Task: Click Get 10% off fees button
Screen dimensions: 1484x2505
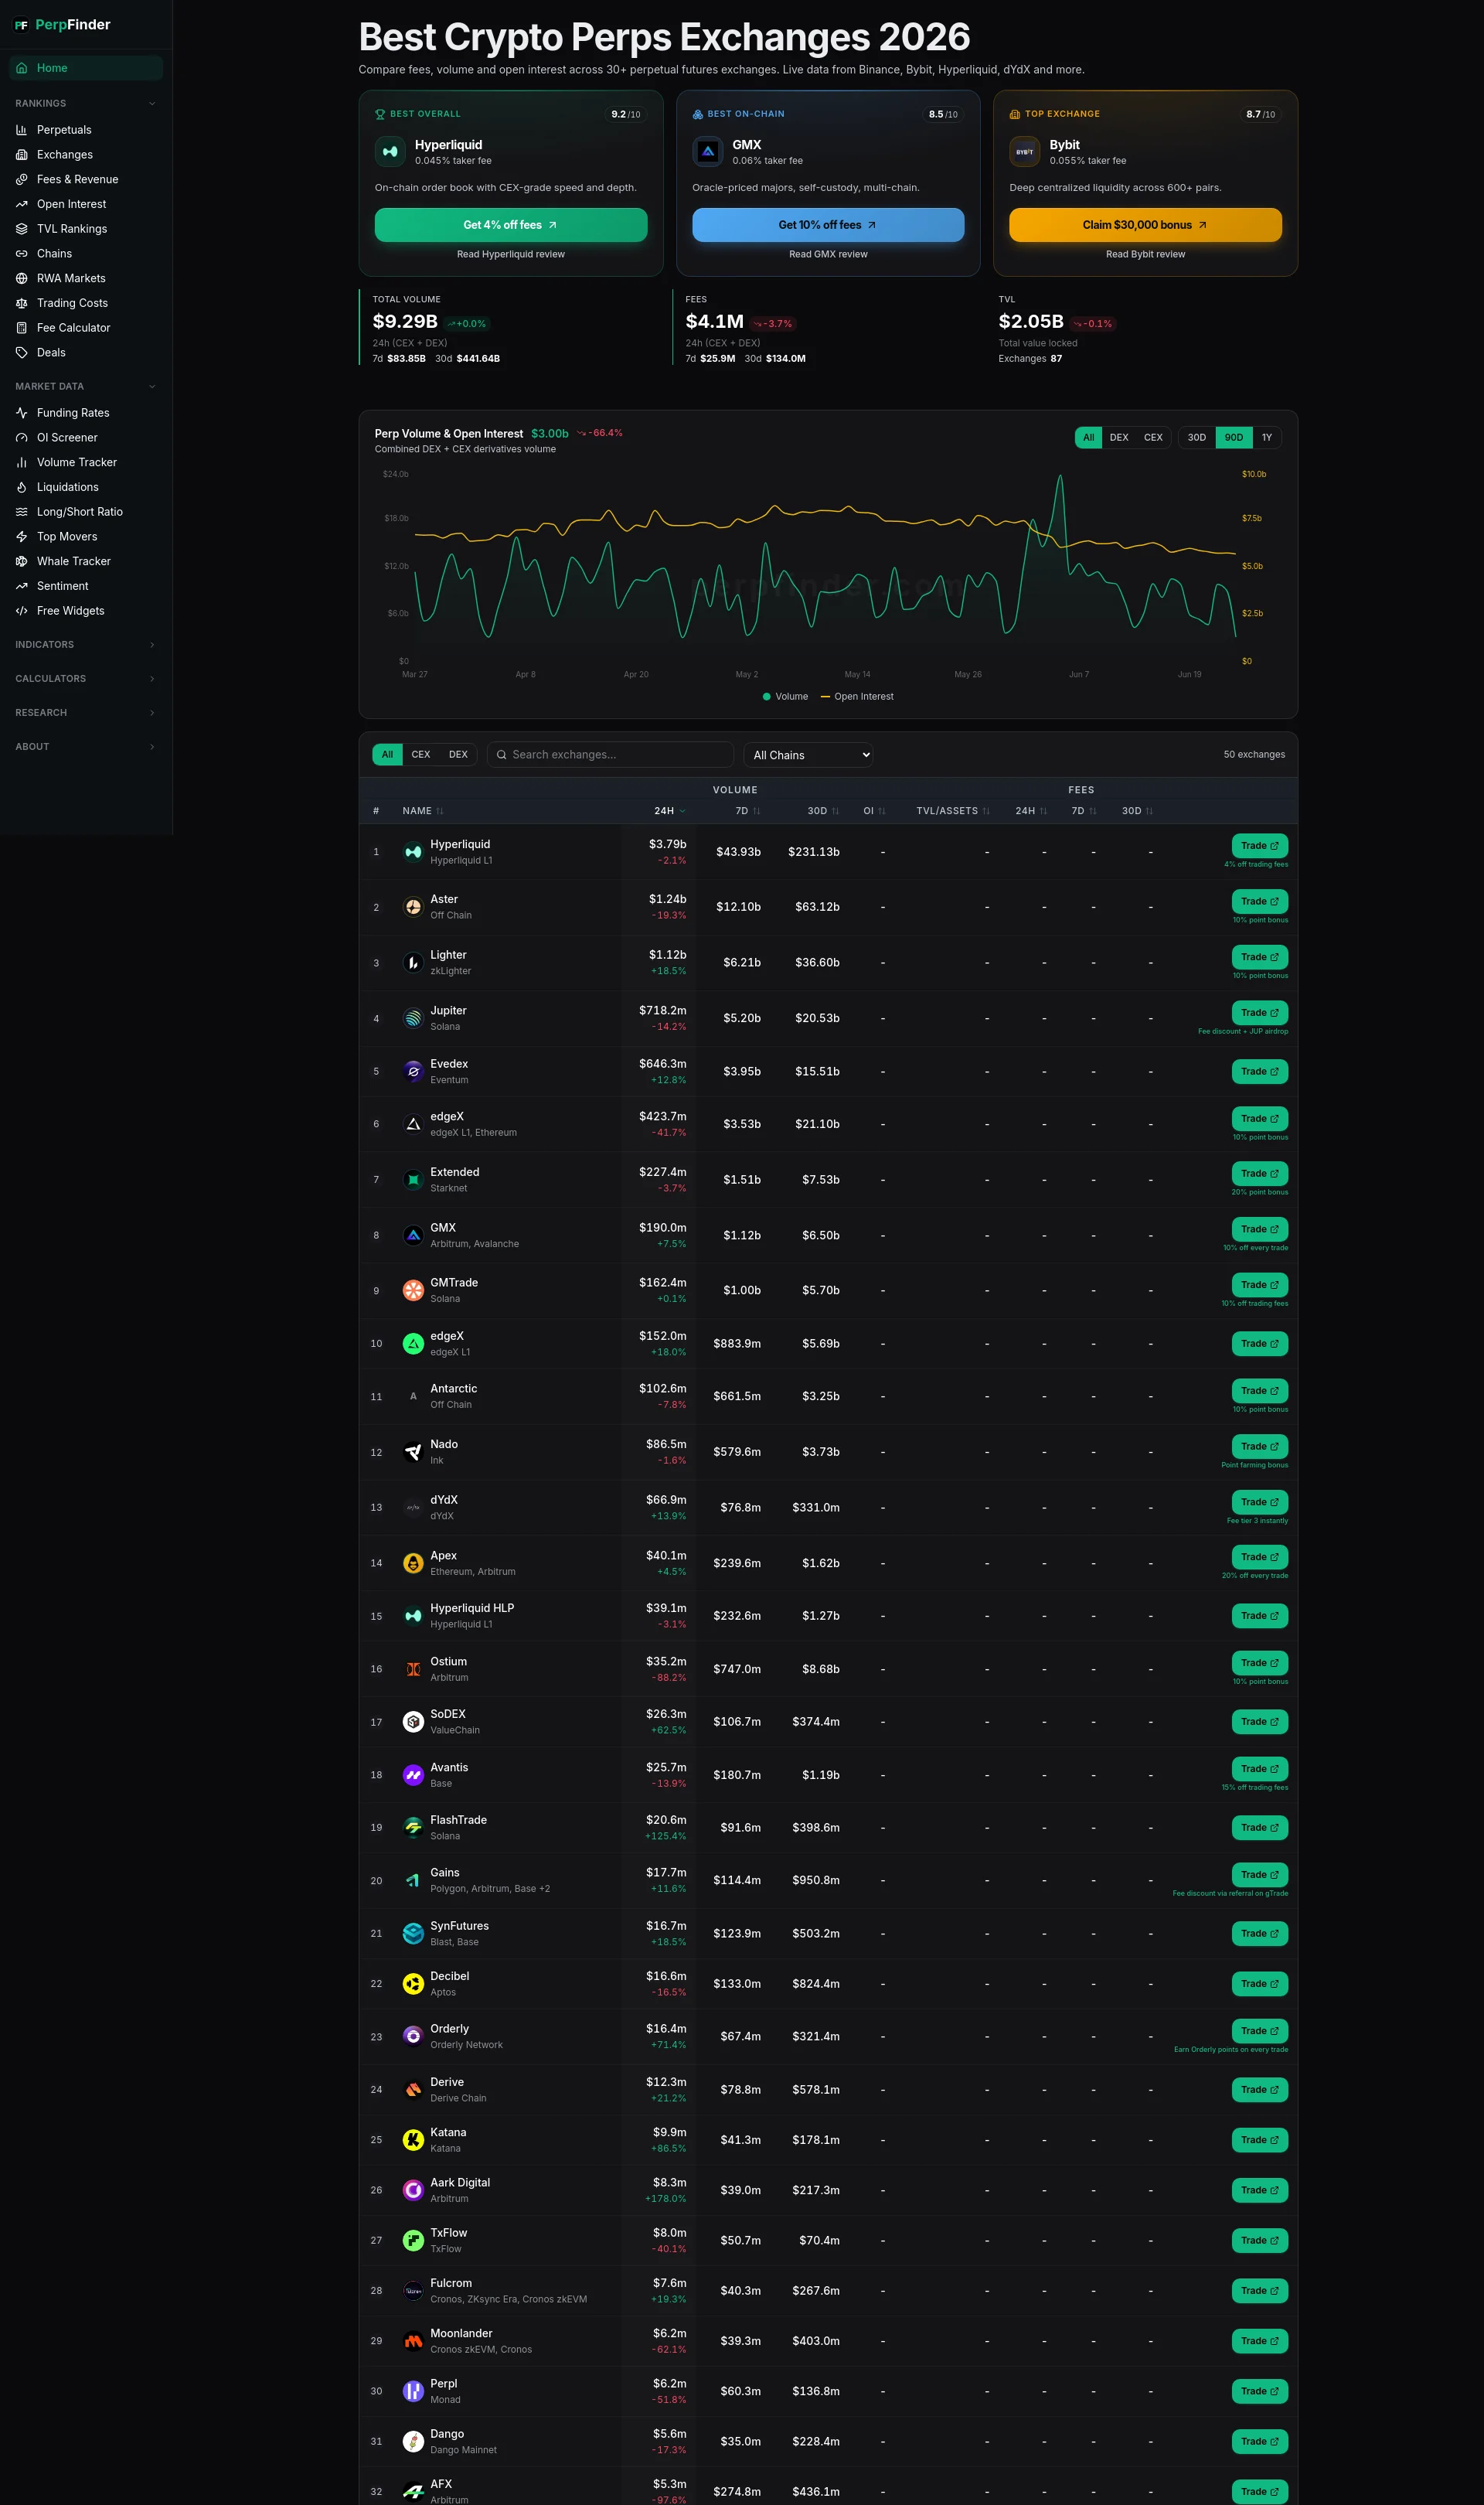Action: pos(828,225)
